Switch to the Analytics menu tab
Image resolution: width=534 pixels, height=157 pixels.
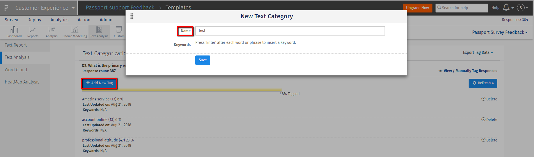pos(59,20)
